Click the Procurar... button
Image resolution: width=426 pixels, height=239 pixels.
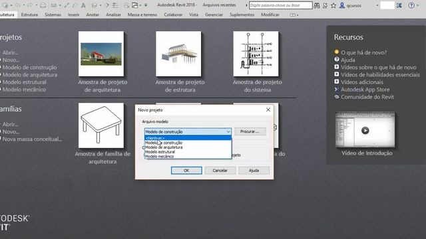[250, 131]
